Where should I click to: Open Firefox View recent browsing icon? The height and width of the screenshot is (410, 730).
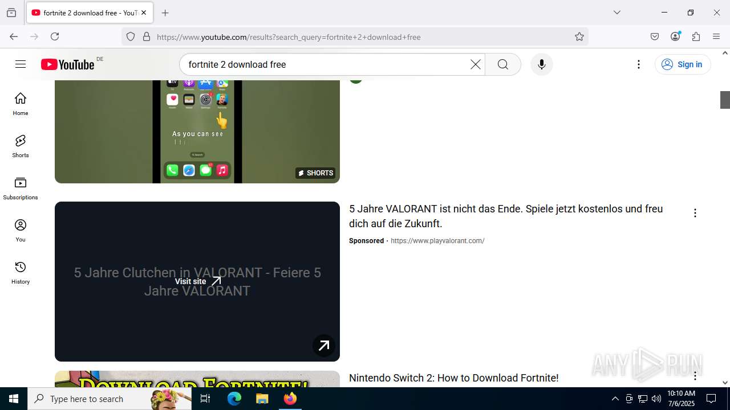tap(11, 13)
